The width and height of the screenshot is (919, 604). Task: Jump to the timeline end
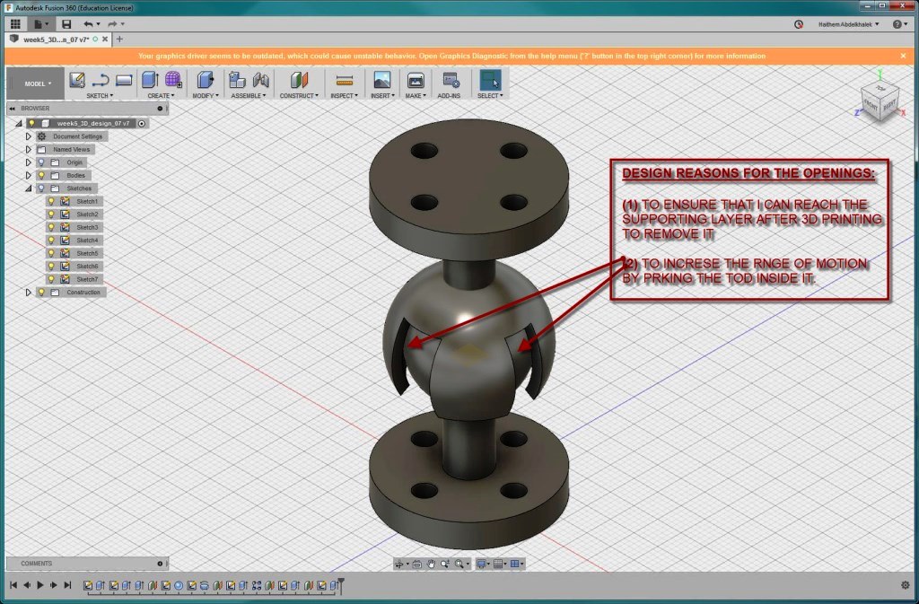click(67, 584)
